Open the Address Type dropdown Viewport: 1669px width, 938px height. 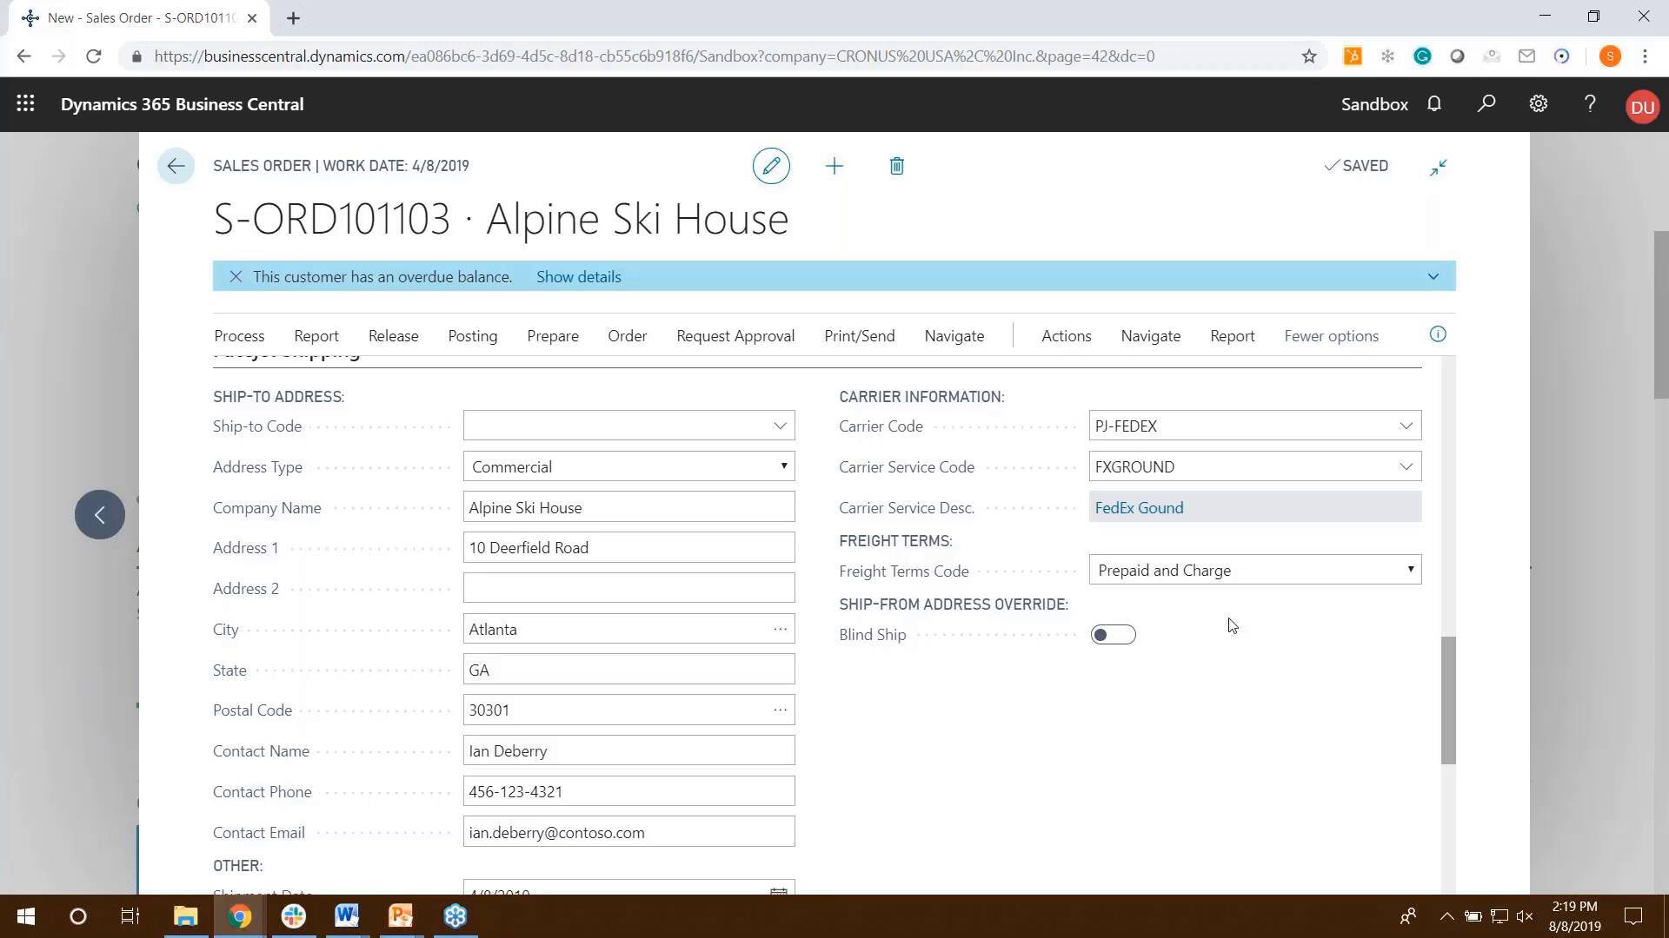(x=783, y=466)
